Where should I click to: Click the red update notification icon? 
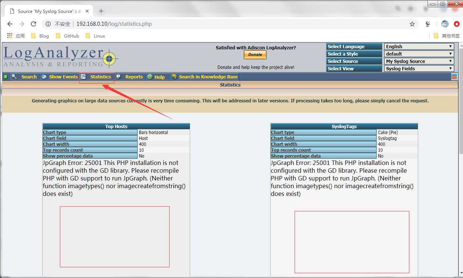(x=456, y=24)
